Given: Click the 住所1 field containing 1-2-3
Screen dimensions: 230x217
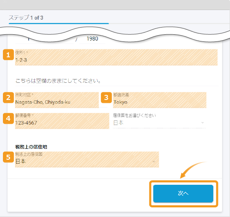Looking at the screenshot, I should 116,57.
